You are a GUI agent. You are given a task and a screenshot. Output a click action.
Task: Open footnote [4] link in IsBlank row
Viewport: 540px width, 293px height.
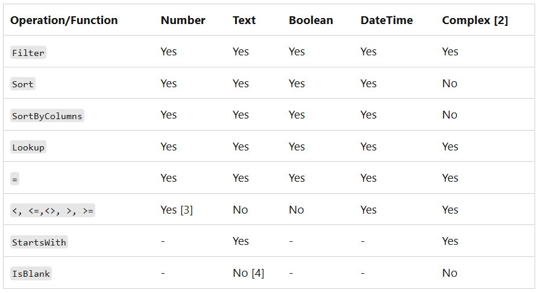[x=257, y=273]
